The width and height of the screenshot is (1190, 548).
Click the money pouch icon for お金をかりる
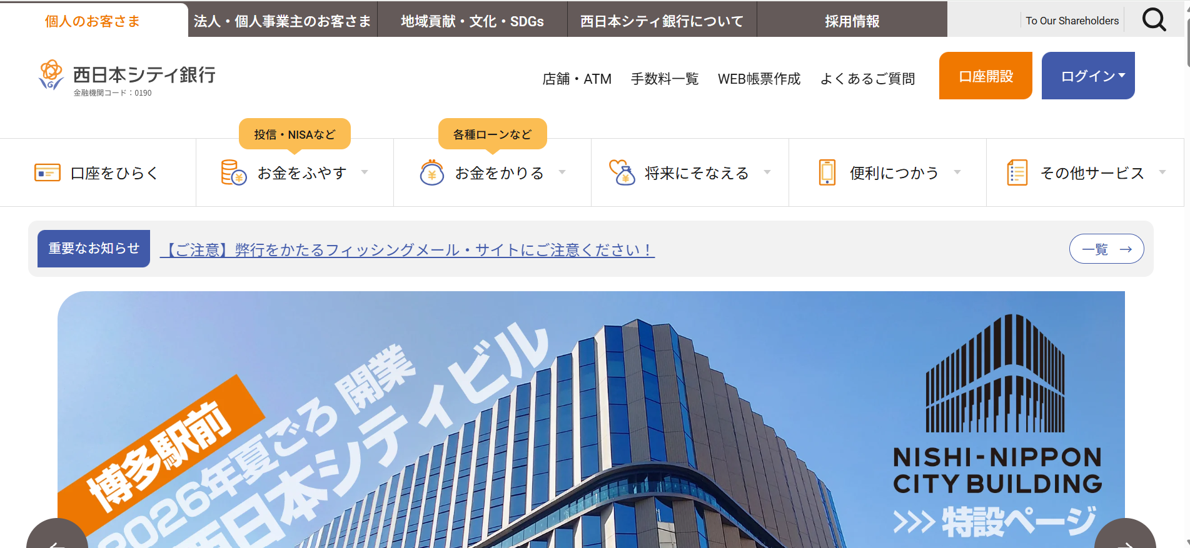click(431, 172)
